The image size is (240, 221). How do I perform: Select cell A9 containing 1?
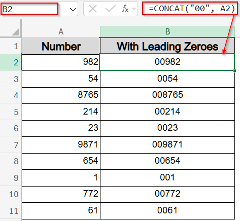pyautogui.click(x=61, y=178)
